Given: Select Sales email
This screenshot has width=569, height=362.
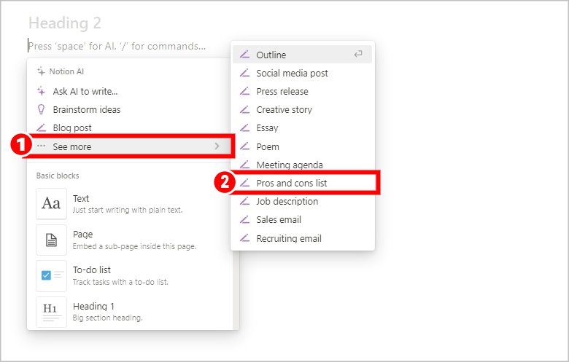Looking at the screenshot, I should (302, 219).
